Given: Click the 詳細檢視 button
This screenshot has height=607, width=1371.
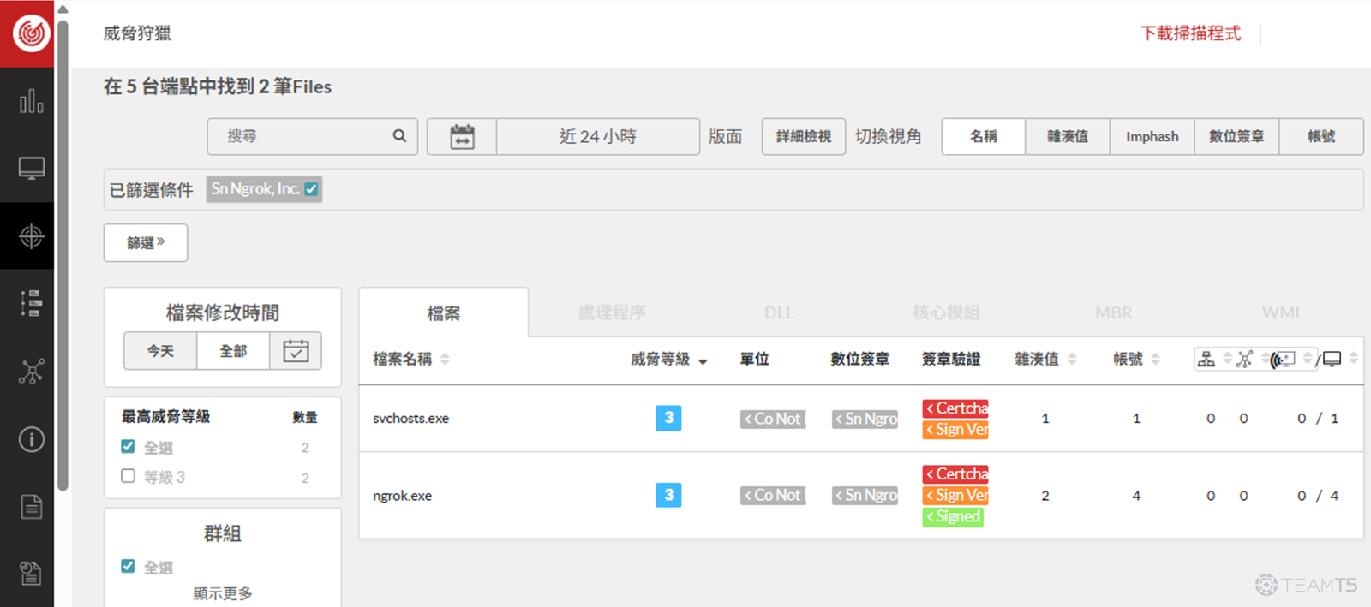Looking at the screenshot, I should pyautogui.click(x=803, y=137).
